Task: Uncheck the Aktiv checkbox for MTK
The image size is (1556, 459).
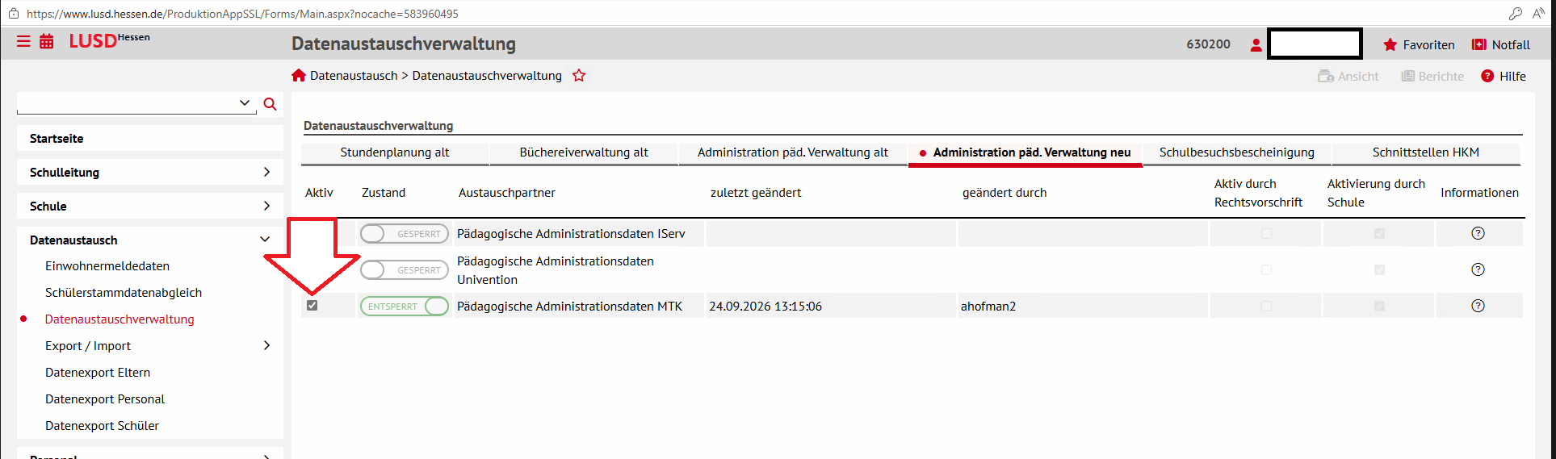Action: coord(312,306)
